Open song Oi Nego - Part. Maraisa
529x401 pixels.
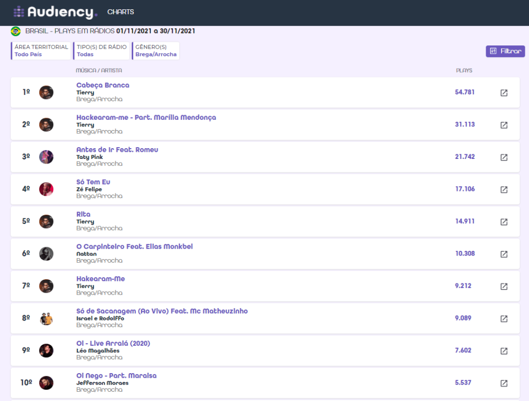pyautogui.click(x=116, y=376)
